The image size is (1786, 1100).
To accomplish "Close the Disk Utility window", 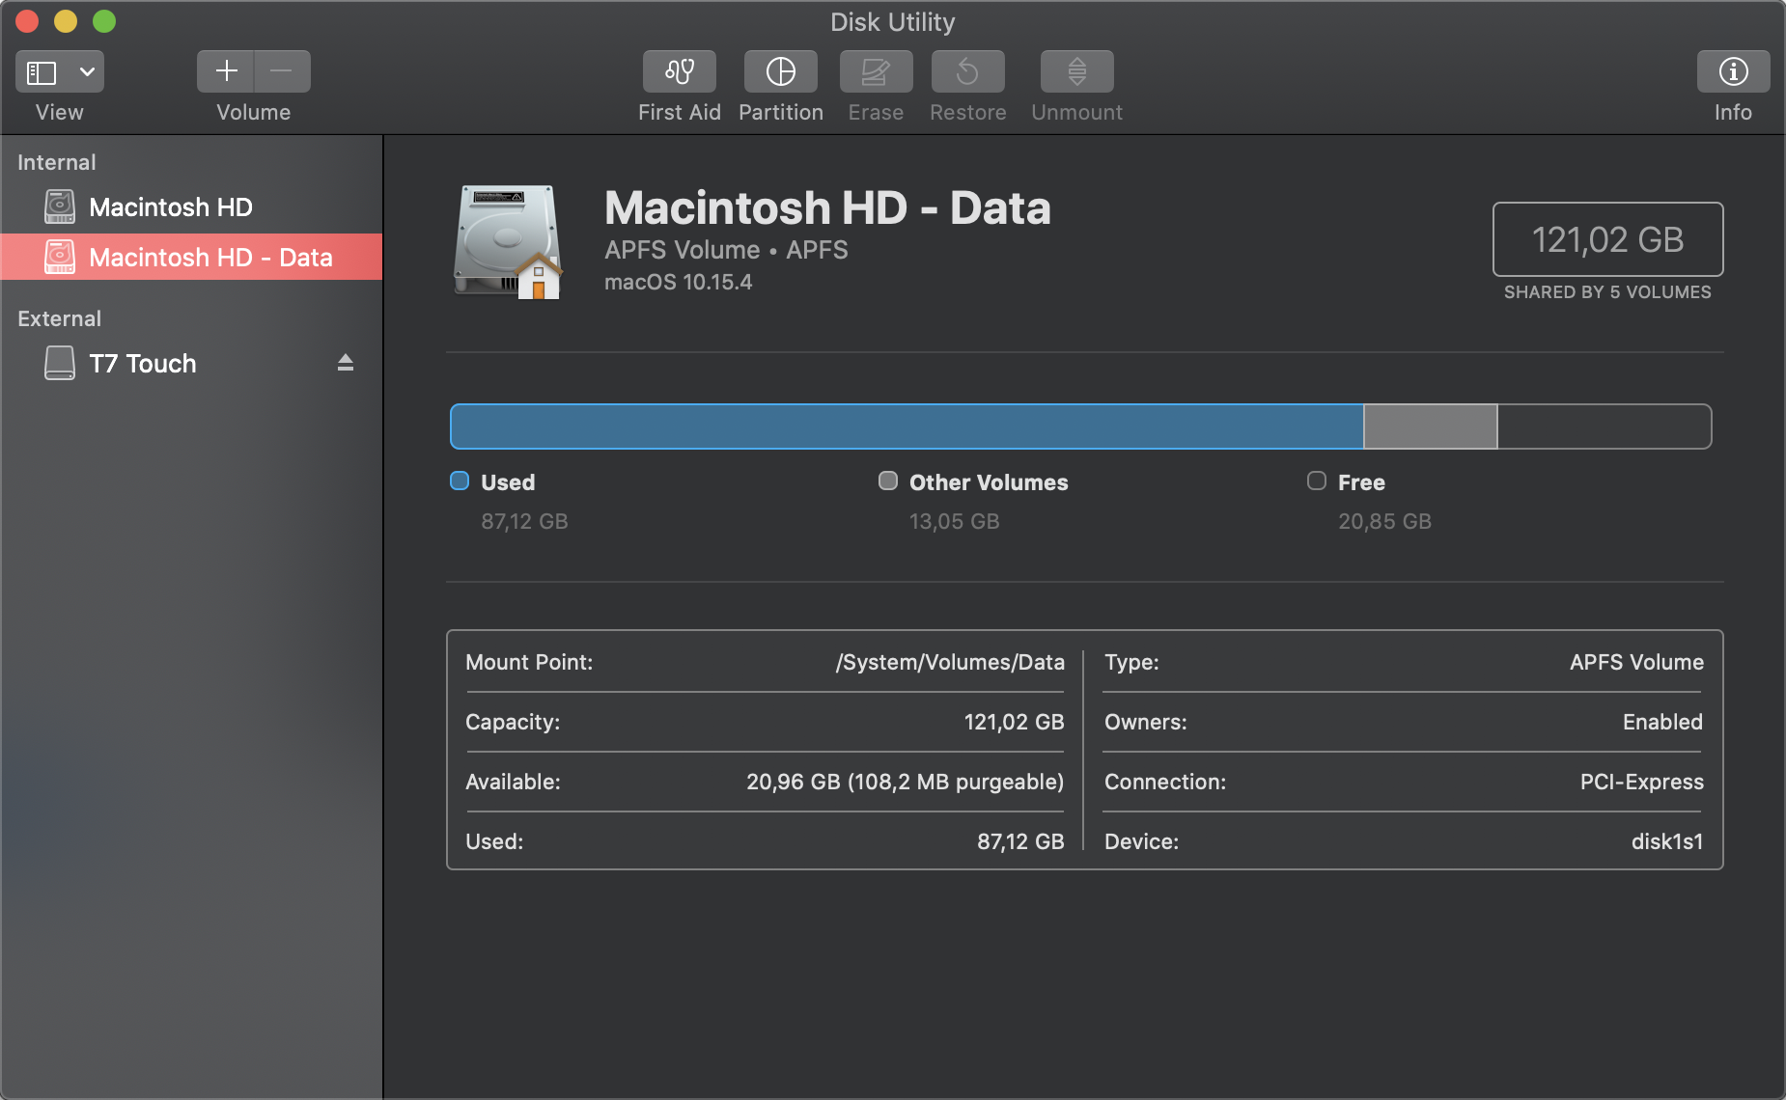I will pos(27,21).
